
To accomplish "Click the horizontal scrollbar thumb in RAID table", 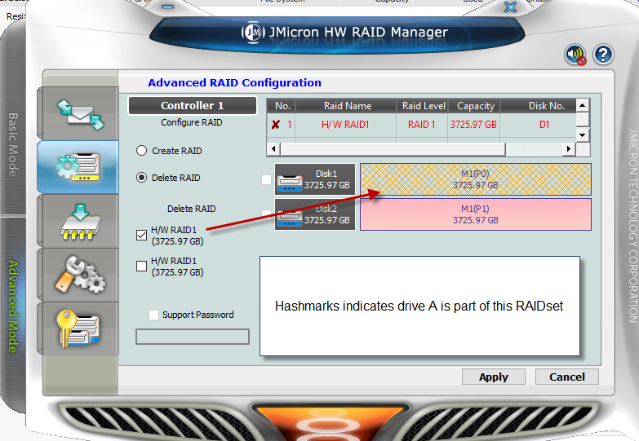I will click(393, 149).
